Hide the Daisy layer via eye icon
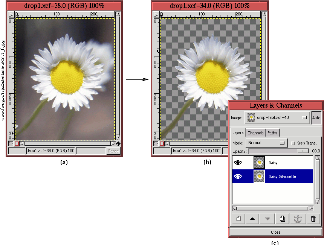 pyautogui.click(x=238, y=163)
